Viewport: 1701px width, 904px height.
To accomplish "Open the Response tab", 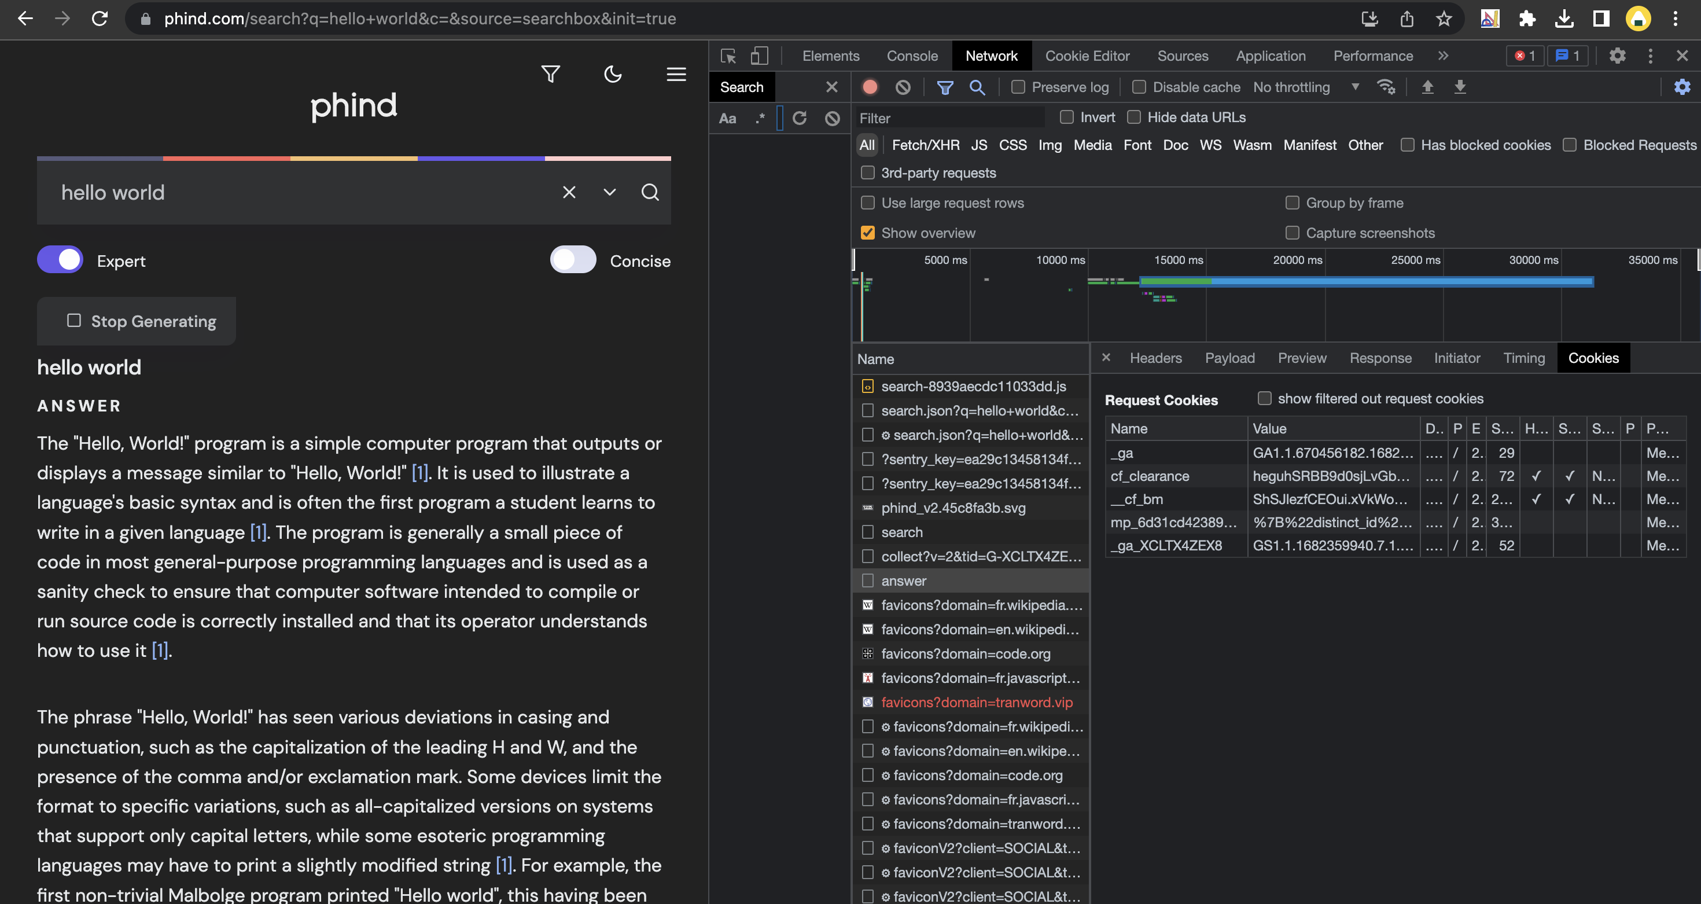I will (x=1379, y=358).
